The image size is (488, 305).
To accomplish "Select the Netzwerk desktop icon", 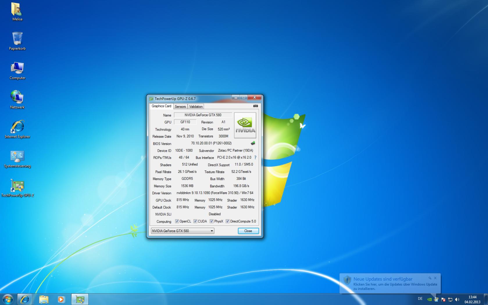I will pos(17,100).
